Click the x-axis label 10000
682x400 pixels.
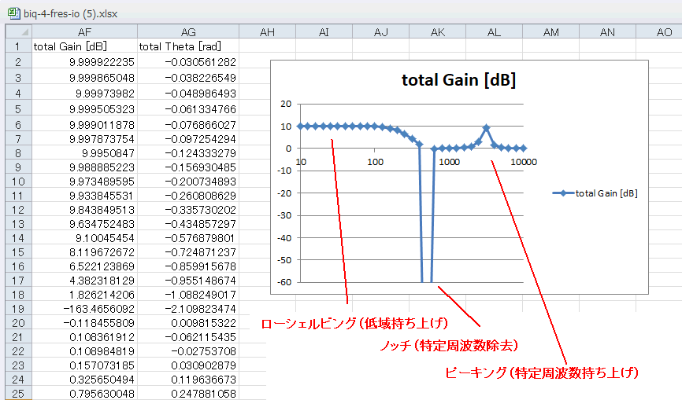point(523,162)
